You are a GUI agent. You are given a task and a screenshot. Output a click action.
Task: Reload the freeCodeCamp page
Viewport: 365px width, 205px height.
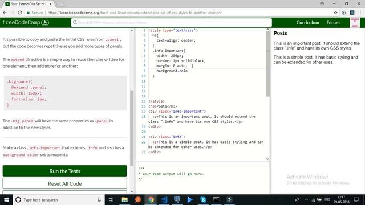coord(20,13)
